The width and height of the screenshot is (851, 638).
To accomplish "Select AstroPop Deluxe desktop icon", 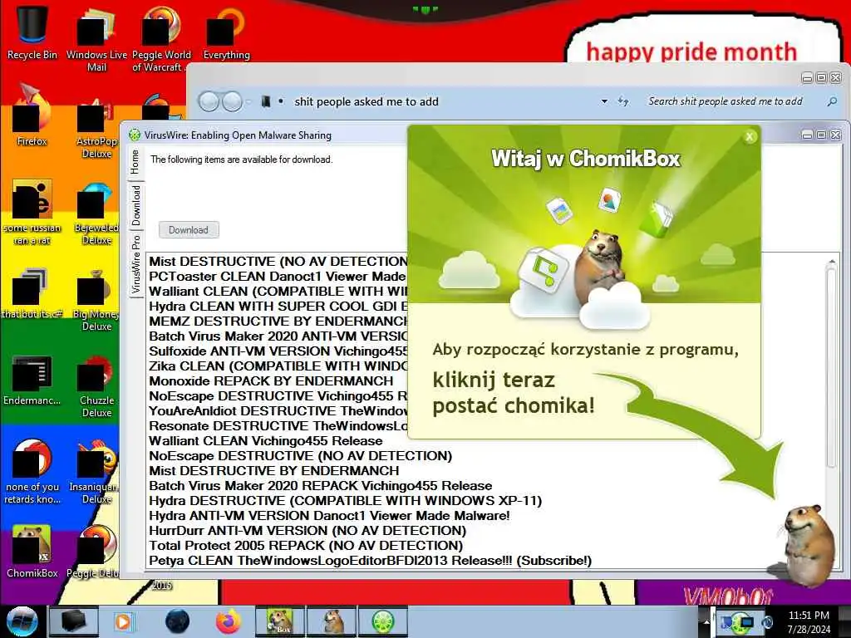I will point(96,127).
